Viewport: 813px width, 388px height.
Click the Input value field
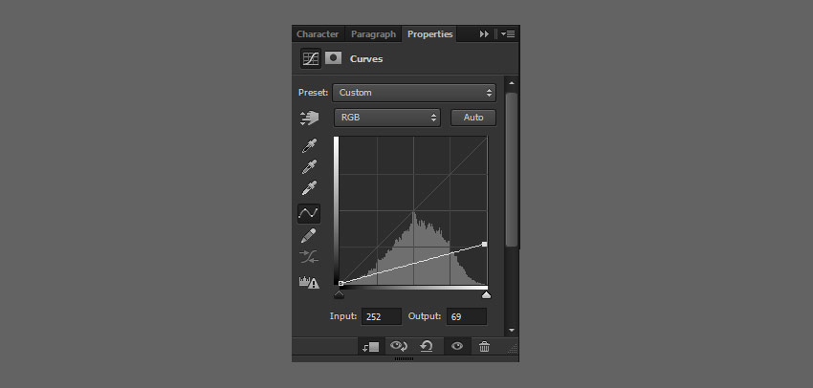click(382, 316)
